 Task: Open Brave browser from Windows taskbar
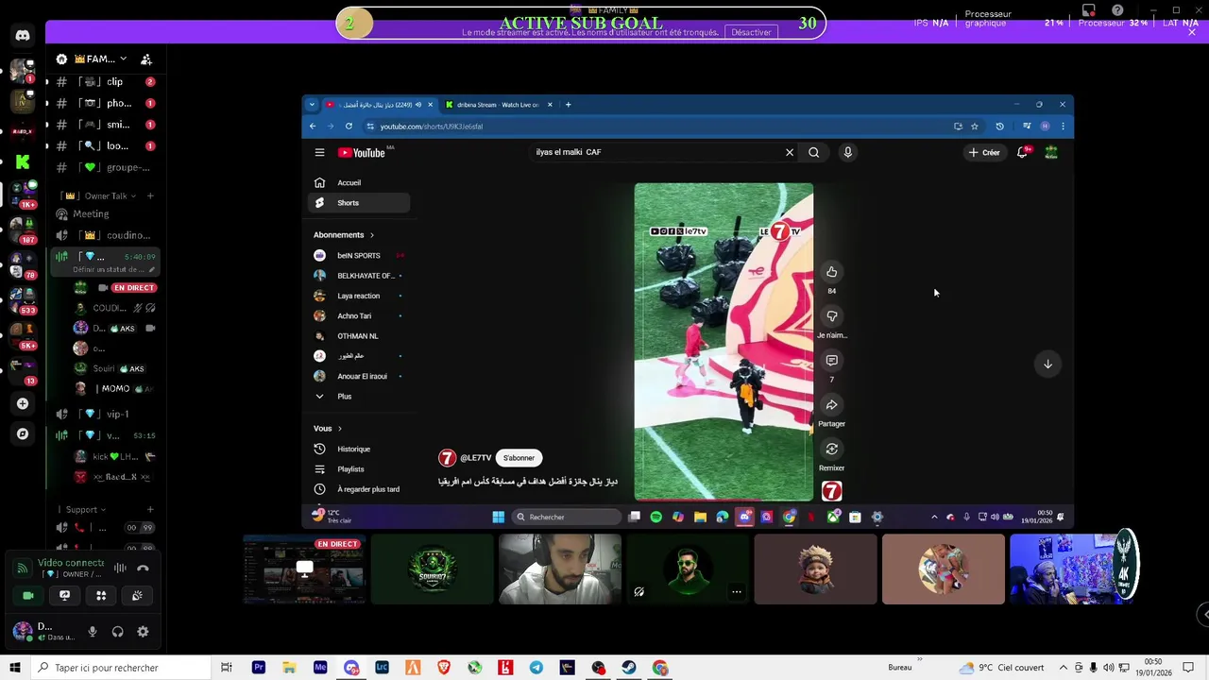pyautogui.click(x=444, y=668)
